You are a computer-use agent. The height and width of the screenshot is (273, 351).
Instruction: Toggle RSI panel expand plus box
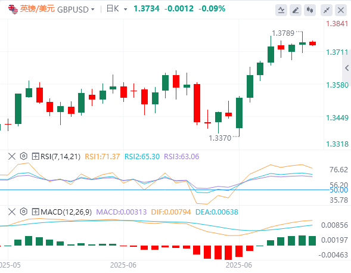coord(35,156)
